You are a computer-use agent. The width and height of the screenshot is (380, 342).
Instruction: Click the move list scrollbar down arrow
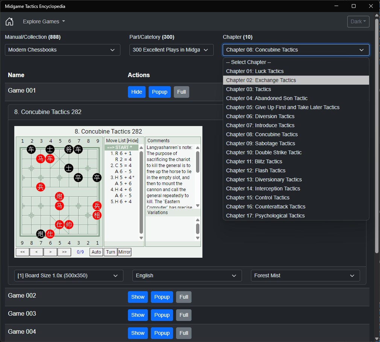click(141, 238)
